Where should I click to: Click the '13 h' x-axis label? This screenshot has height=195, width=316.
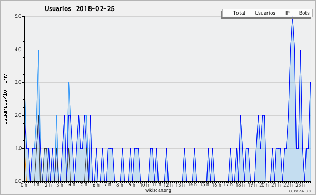(x=180, y=184)
